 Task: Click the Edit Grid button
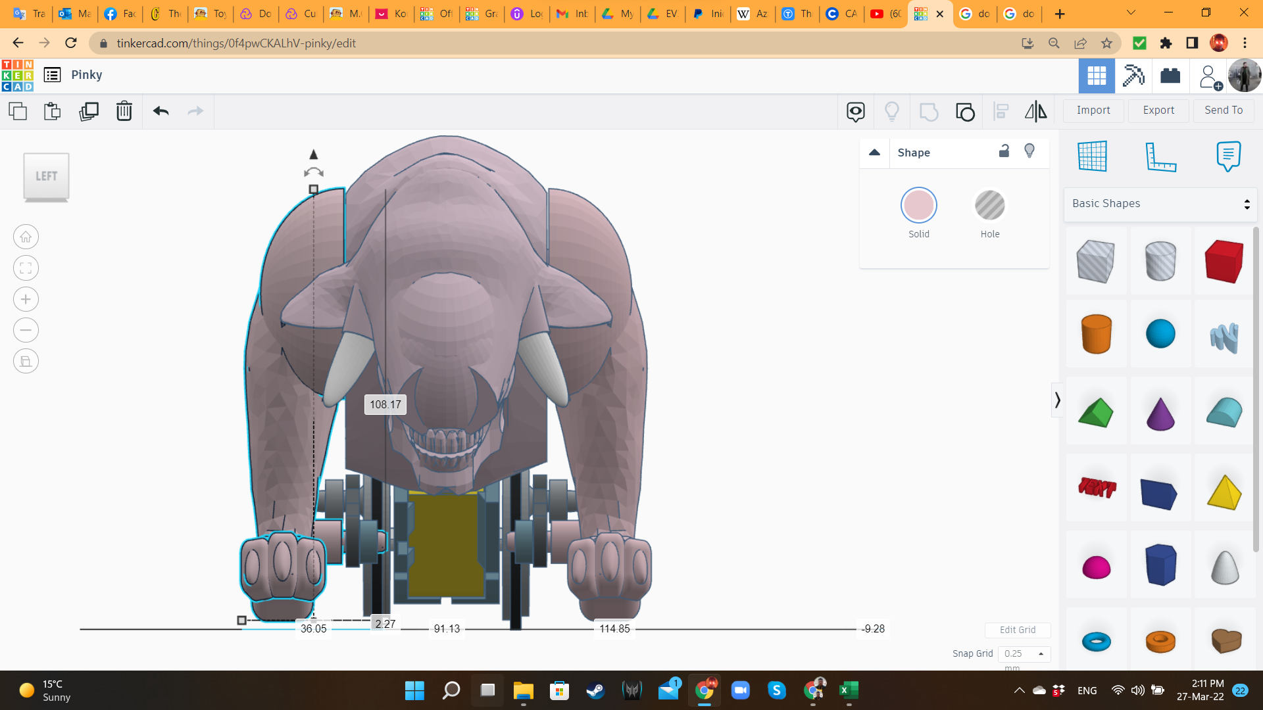pos(1017,630)
